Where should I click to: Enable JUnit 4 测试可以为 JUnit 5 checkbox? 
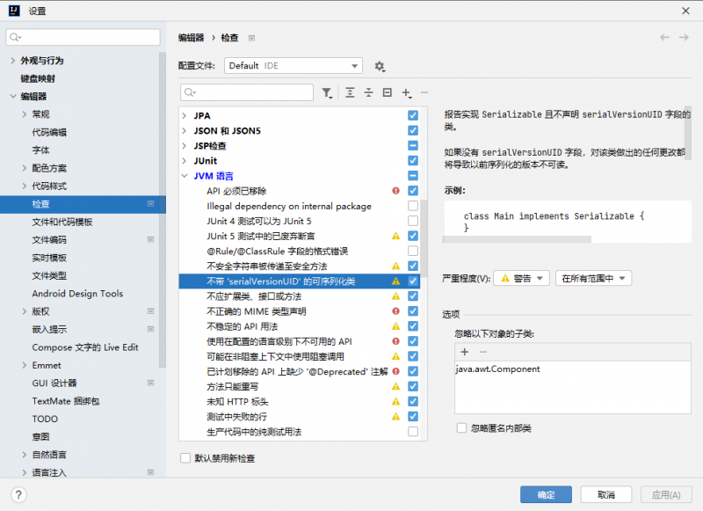click(413, 221)
